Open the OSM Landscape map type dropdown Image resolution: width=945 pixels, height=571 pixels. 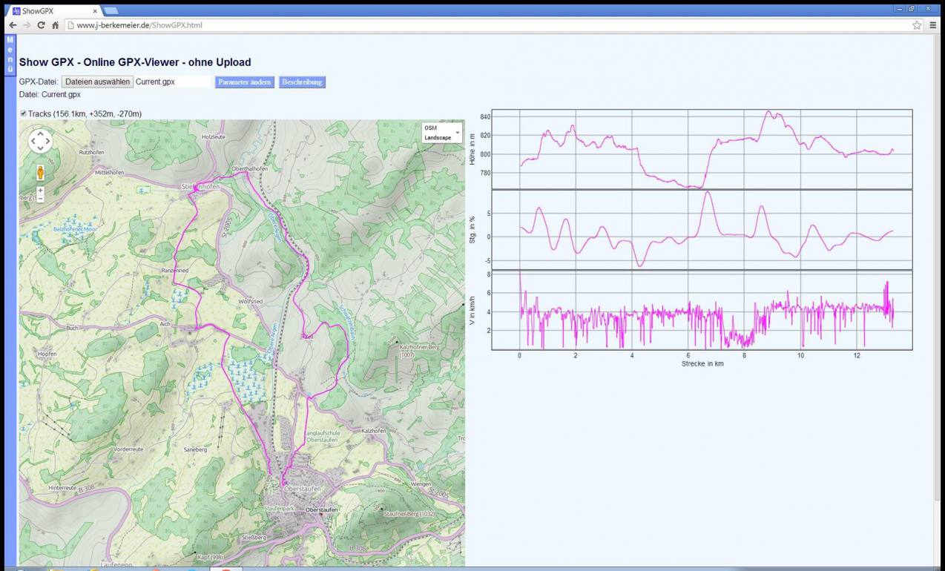tap(441, 133)
